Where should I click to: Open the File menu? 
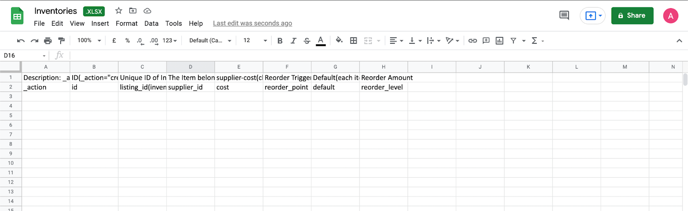point(39,24)
